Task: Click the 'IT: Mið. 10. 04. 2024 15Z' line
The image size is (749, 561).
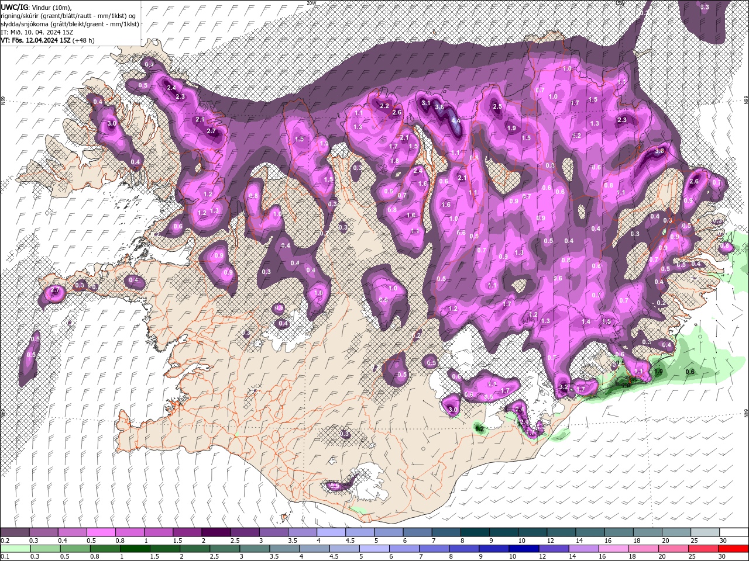Action: pos(36,32)
